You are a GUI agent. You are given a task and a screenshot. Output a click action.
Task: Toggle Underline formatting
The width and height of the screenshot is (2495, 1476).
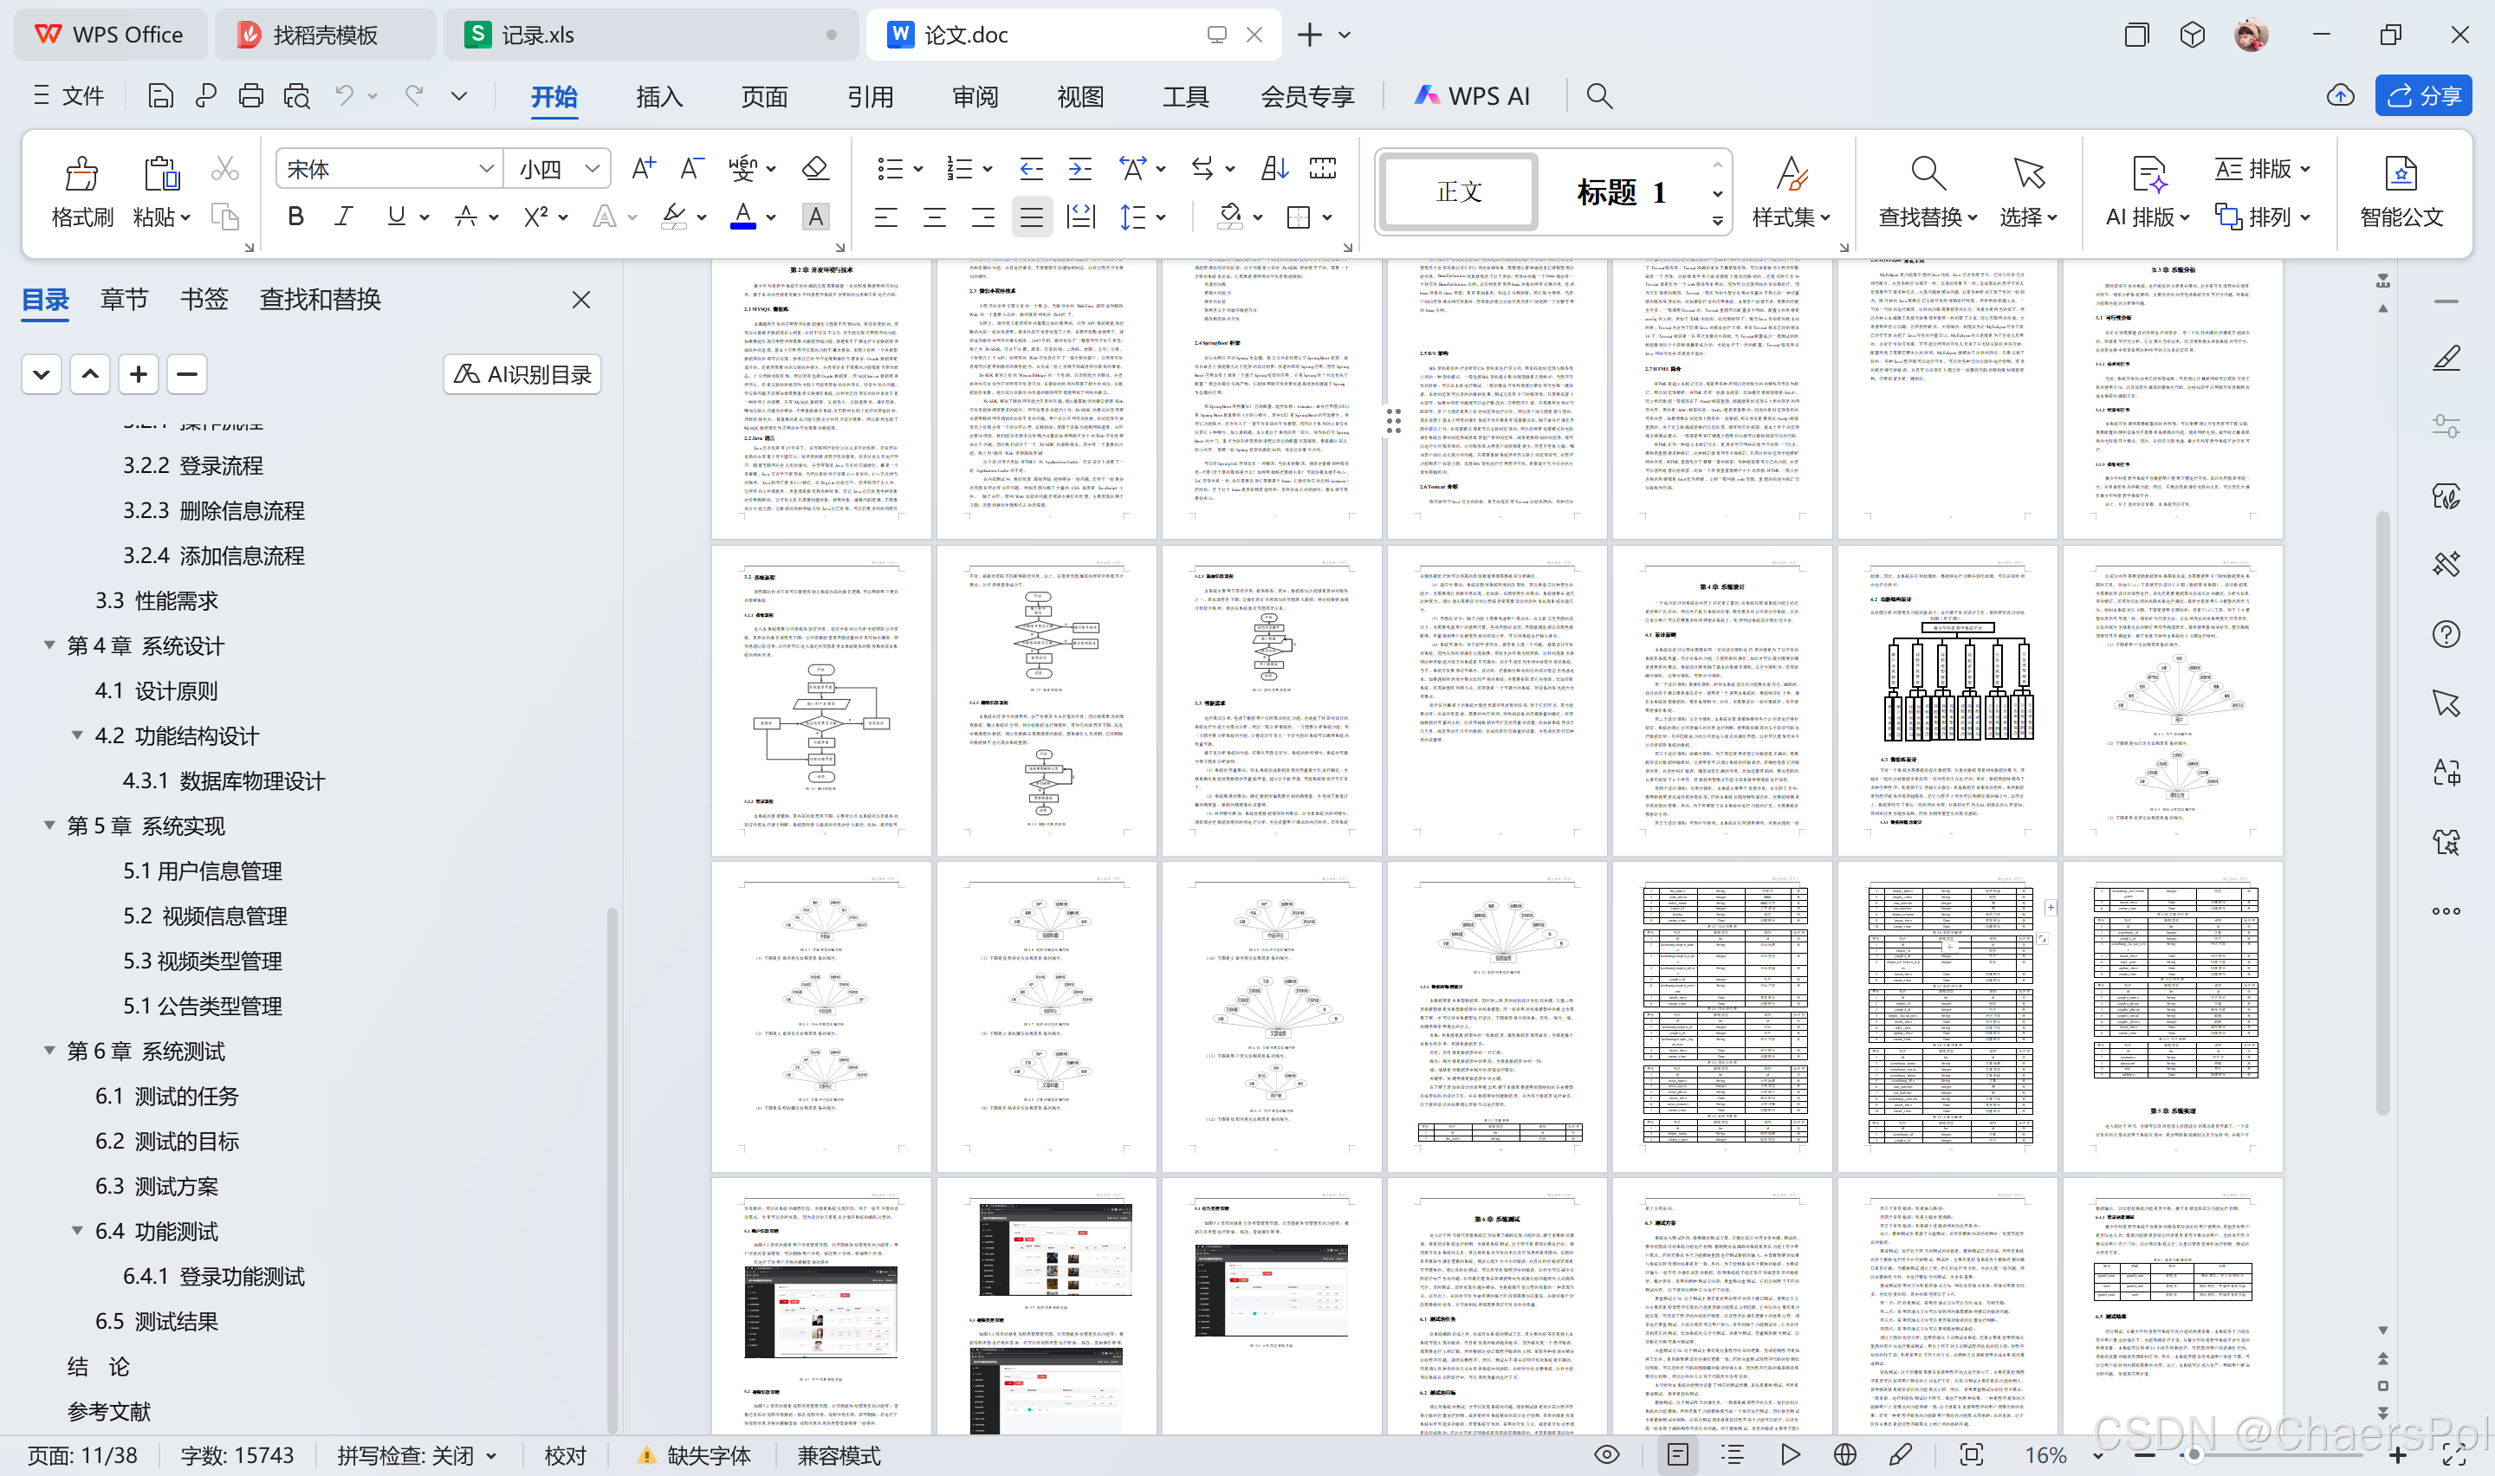[396, 216]
